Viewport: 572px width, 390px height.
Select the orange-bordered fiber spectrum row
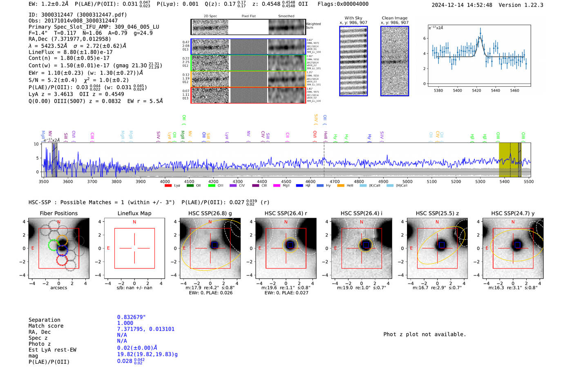(248, 79)
